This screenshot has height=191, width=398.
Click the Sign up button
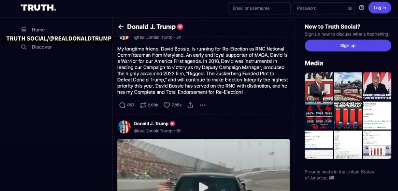click(x=348, y=46)
